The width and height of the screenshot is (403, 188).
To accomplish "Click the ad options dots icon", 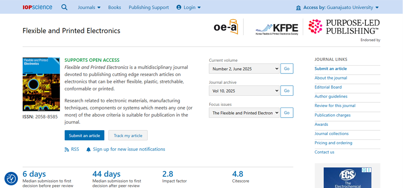I will (369, 170).
